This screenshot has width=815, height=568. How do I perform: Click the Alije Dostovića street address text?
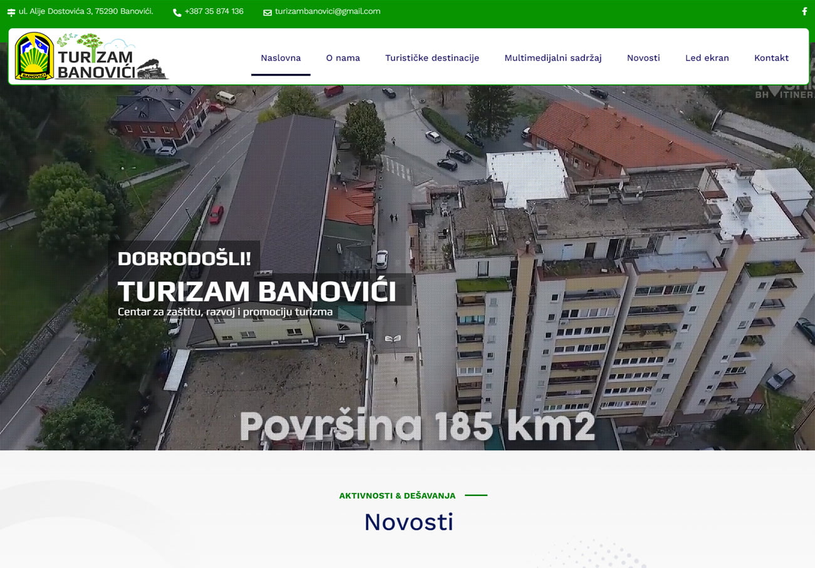(86, 11)
